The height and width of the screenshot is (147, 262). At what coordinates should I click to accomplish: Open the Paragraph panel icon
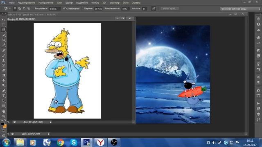[258, 82]
